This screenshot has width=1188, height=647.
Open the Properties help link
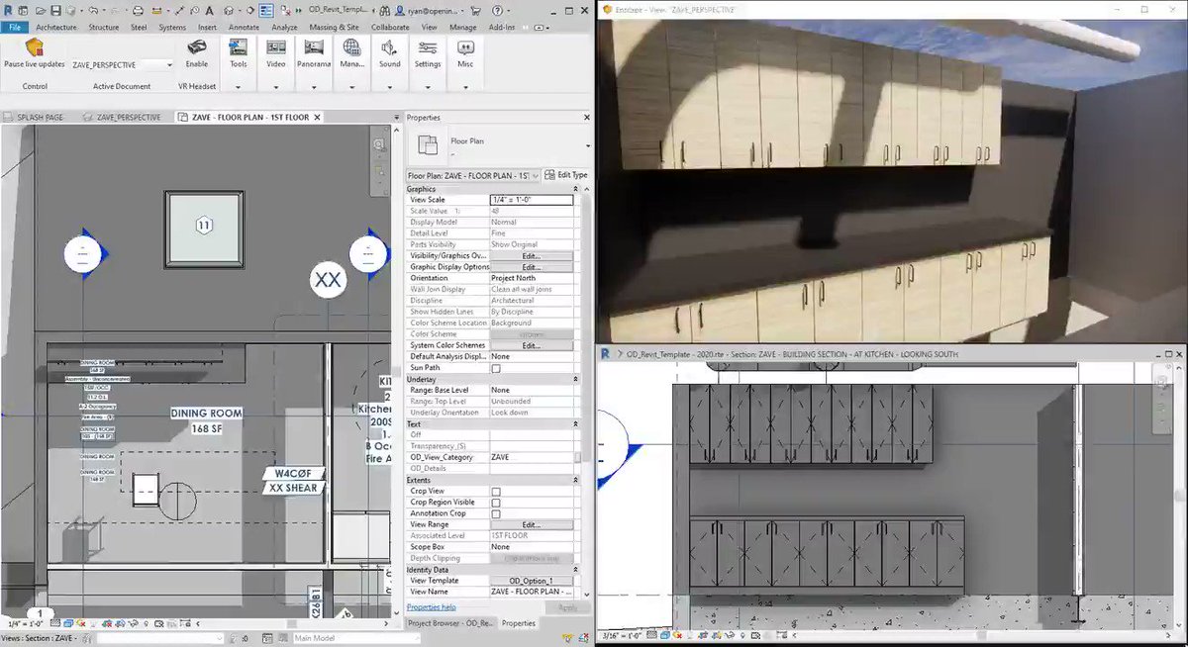click(432, 607)
